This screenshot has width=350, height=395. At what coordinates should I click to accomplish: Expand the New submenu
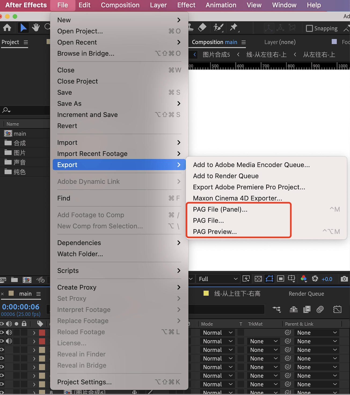point(119,20)
